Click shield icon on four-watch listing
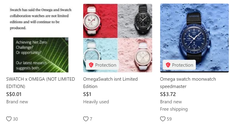 (91, 65)
